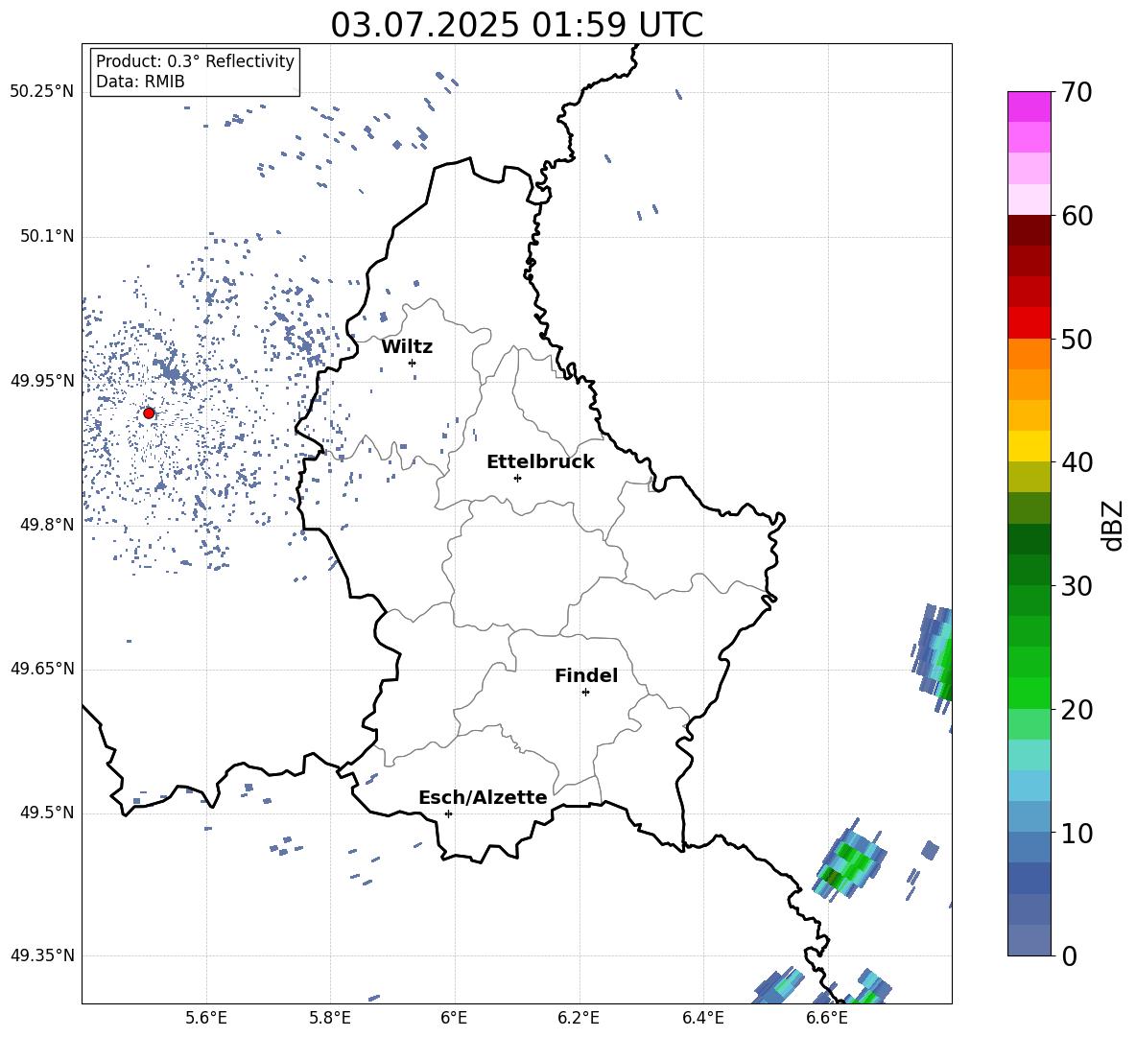Screen dimensions: 1136x1037
Task: Click the 6.4°E longitude label
Action: click(702, 1019)
